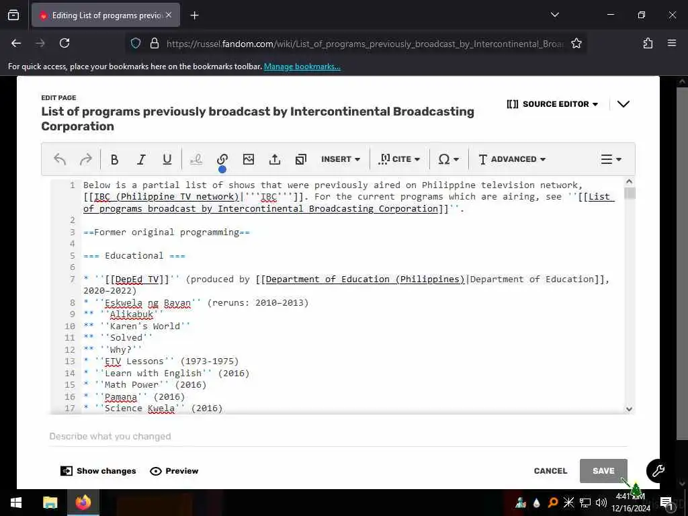The height and width of the screenshot is (516, 688).
Task: Open the hamburger page options dropdown
Action: point(611,159)
